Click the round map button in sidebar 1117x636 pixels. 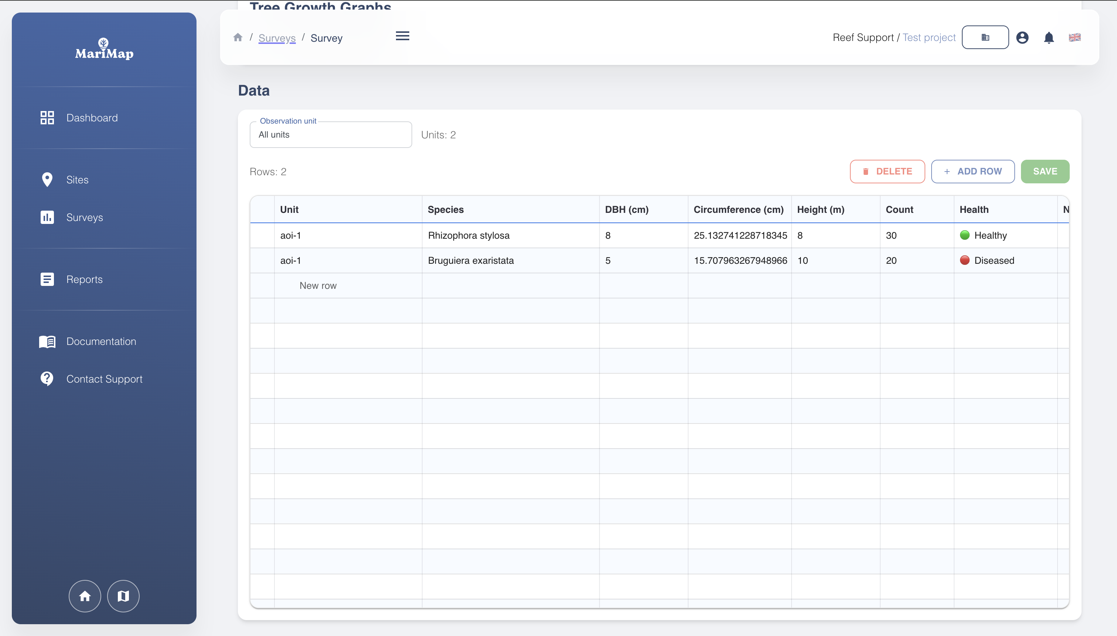pos(123,596)
